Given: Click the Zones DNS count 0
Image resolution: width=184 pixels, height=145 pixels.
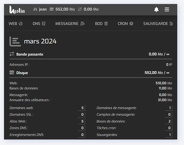Looking at the screenshot, I should click(x=82, y=128).
